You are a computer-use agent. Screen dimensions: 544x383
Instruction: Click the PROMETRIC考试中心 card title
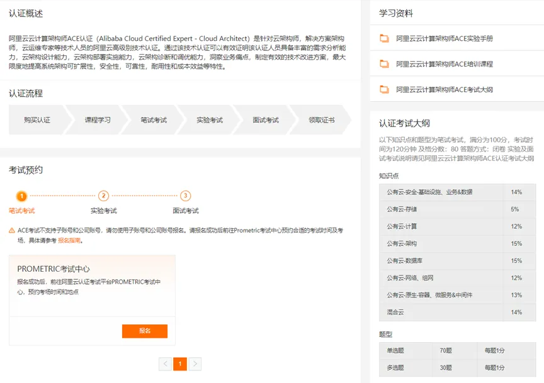pyautogui.click(x=54, y=269)
